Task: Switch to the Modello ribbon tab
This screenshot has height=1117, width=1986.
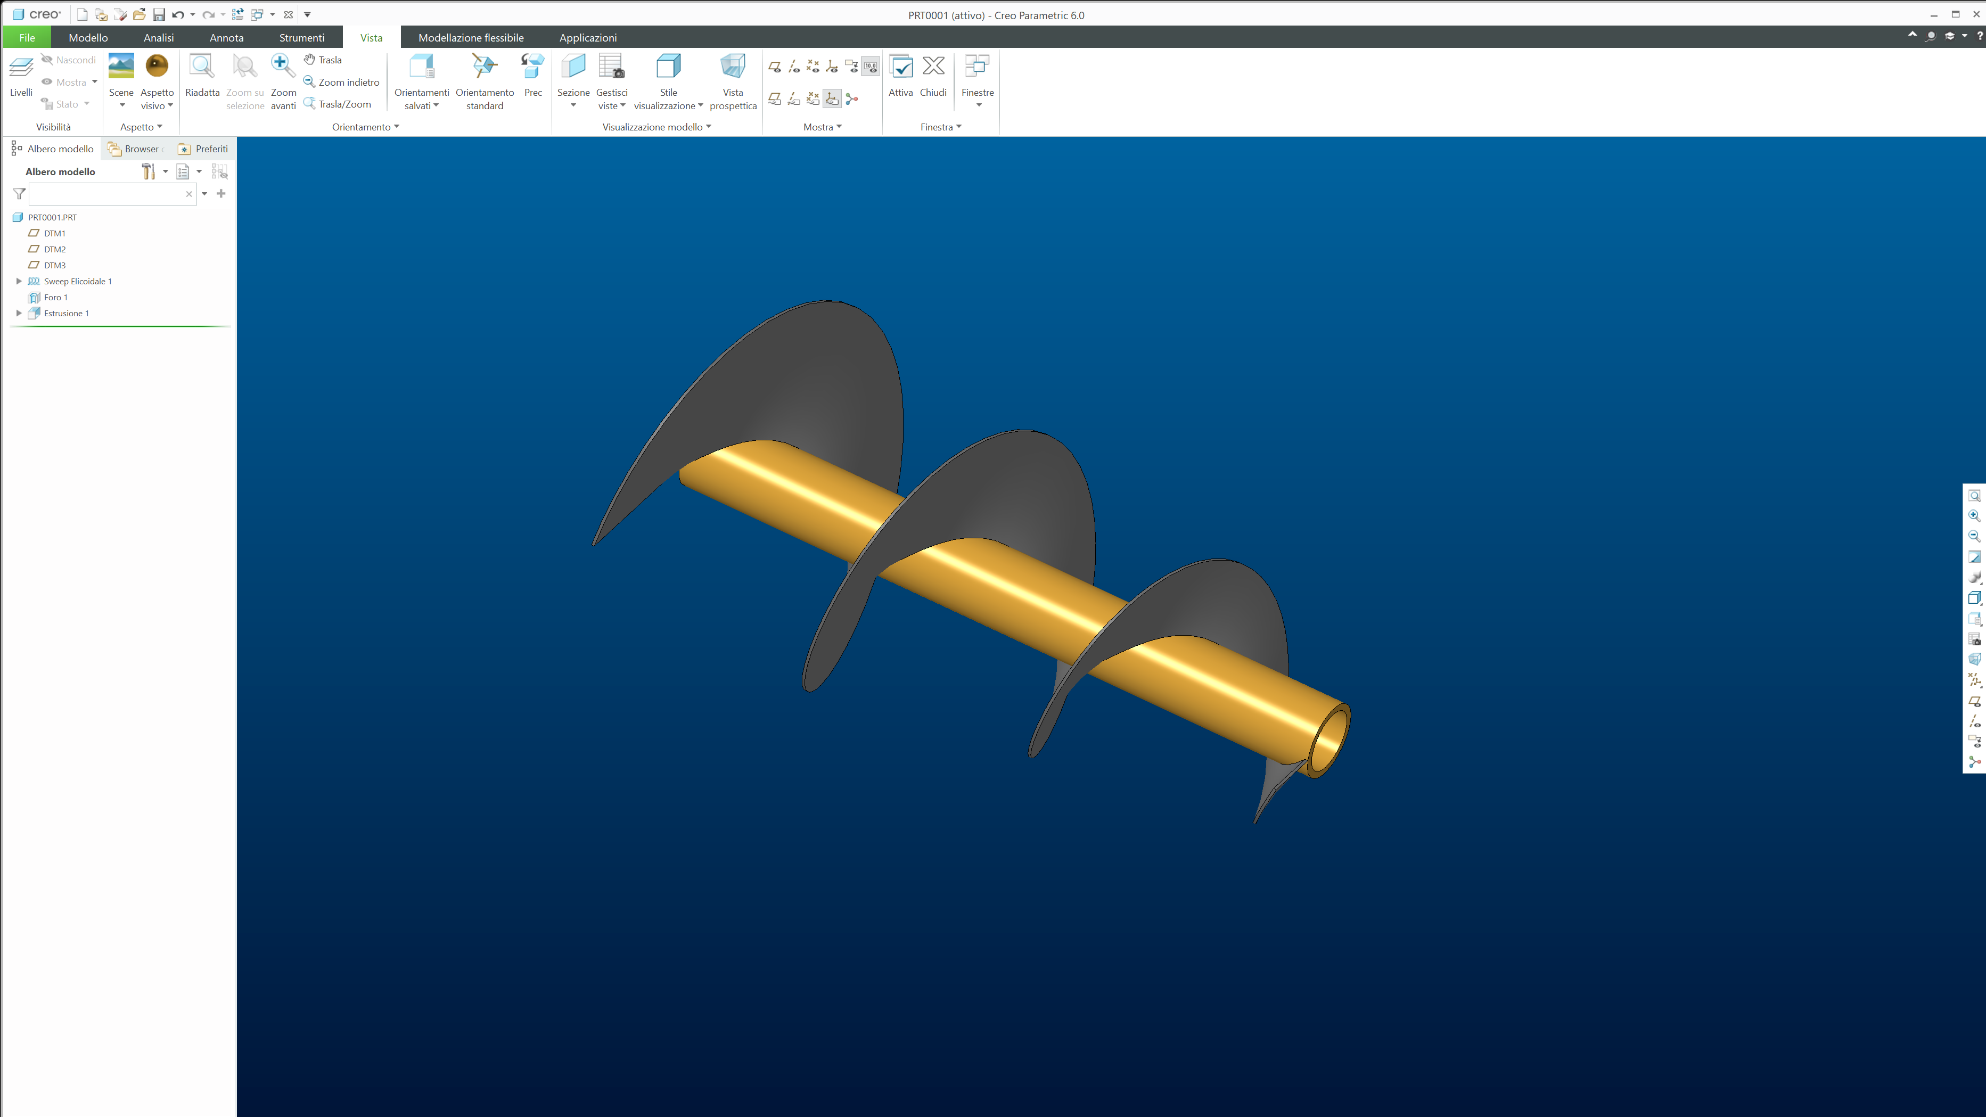Action: (88, 37)
